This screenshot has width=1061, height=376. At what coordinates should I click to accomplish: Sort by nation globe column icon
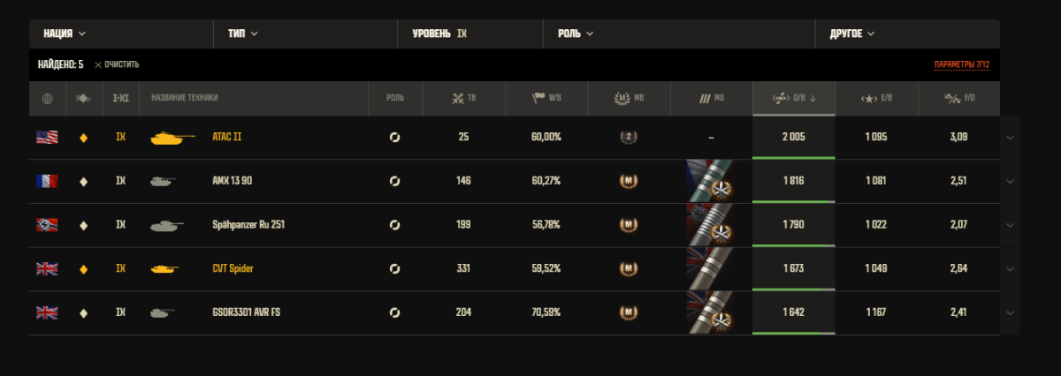(47, 98)
